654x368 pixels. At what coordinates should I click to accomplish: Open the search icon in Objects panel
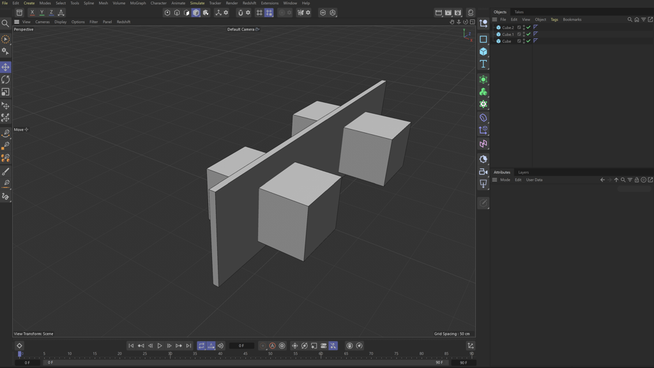pos(630,20)
